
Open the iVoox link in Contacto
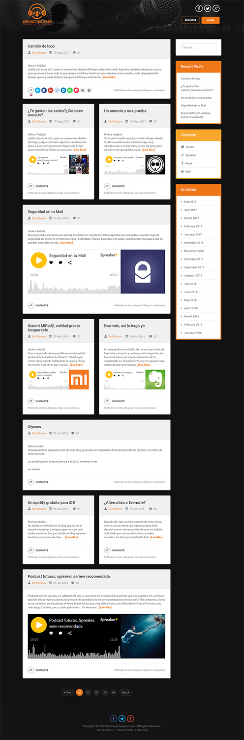coord(188,163)
